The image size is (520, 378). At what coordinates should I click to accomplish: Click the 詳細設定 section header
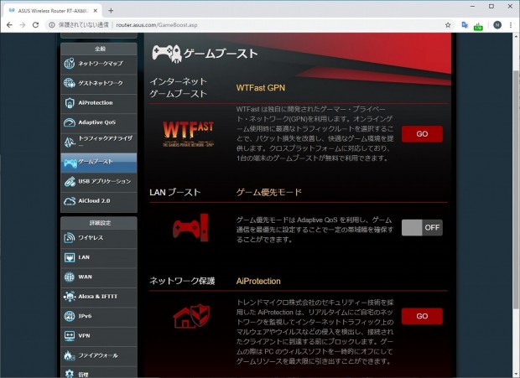click(x=99, y=223)
